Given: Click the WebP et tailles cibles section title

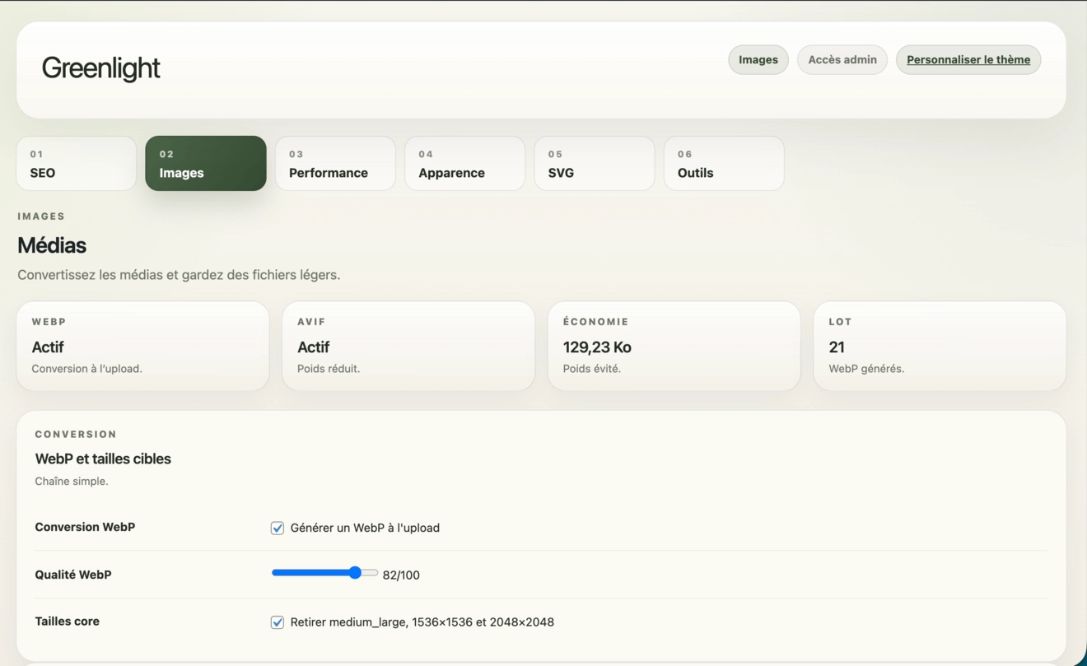Looking at the screenshot, I should (x=103, y=459).
